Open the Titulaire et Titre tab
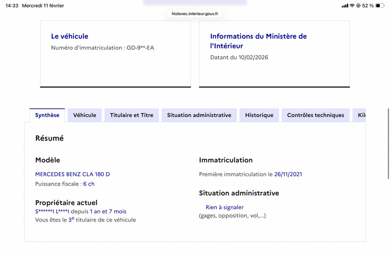This screenshot has height=256, width=390. [x=132, y=115]
